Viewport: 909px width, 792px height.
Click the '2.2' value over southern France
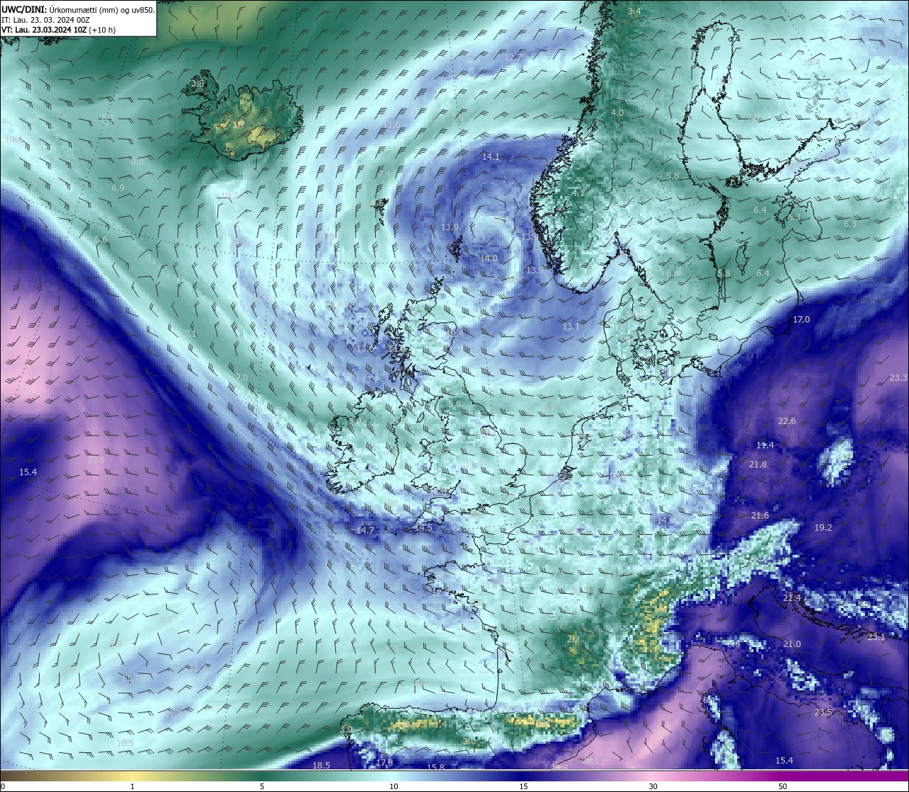[573, 639]
